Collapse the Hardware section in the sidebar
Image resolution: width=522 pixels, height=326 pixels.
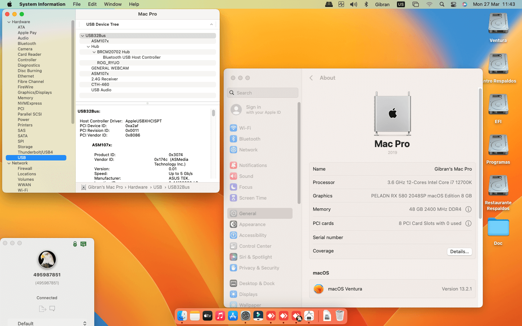(9, 22)
